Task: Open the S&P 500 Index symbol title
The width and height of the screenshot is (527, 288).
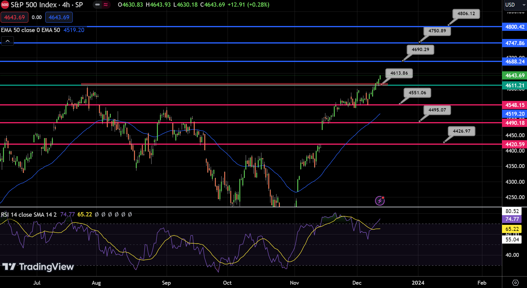Action: pyautogui.click(x=47, y=5)
